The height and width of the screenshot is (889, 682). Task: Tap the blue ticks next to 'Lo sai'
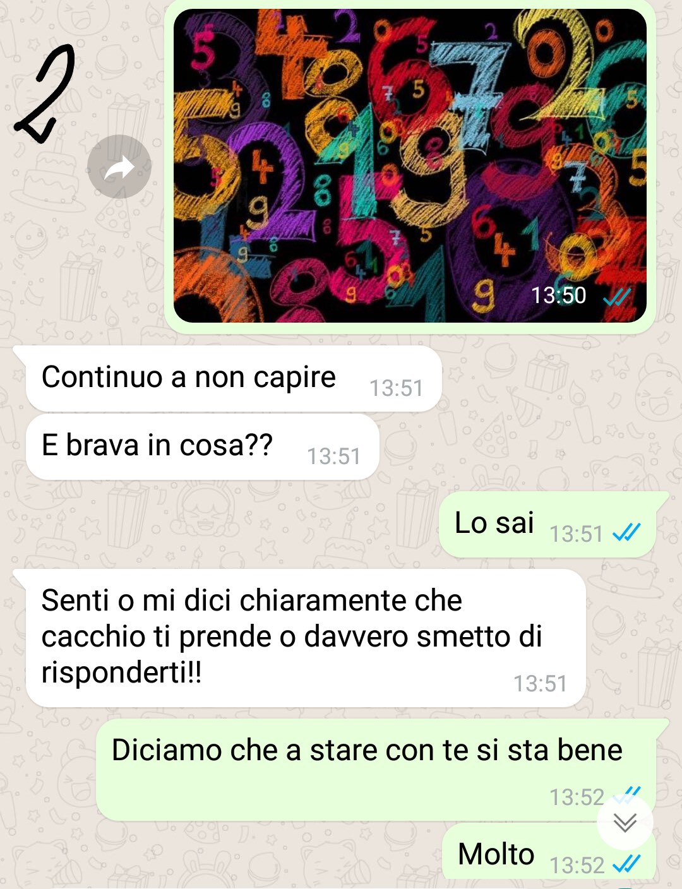[626, 534]
